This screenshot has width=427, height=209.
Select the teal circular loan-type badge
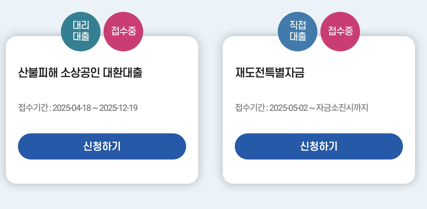point(80,31)
